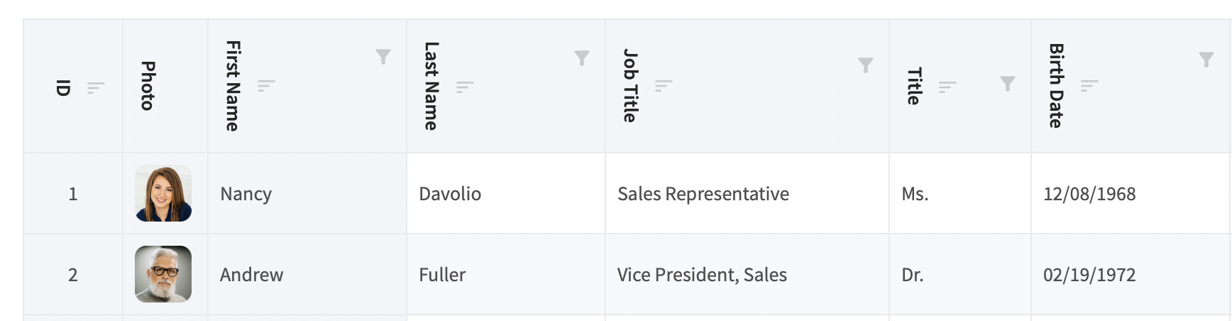Click the Birth Date sort icon
The height and width of the screenshot is (321, 1232).
click(1089, 85)
